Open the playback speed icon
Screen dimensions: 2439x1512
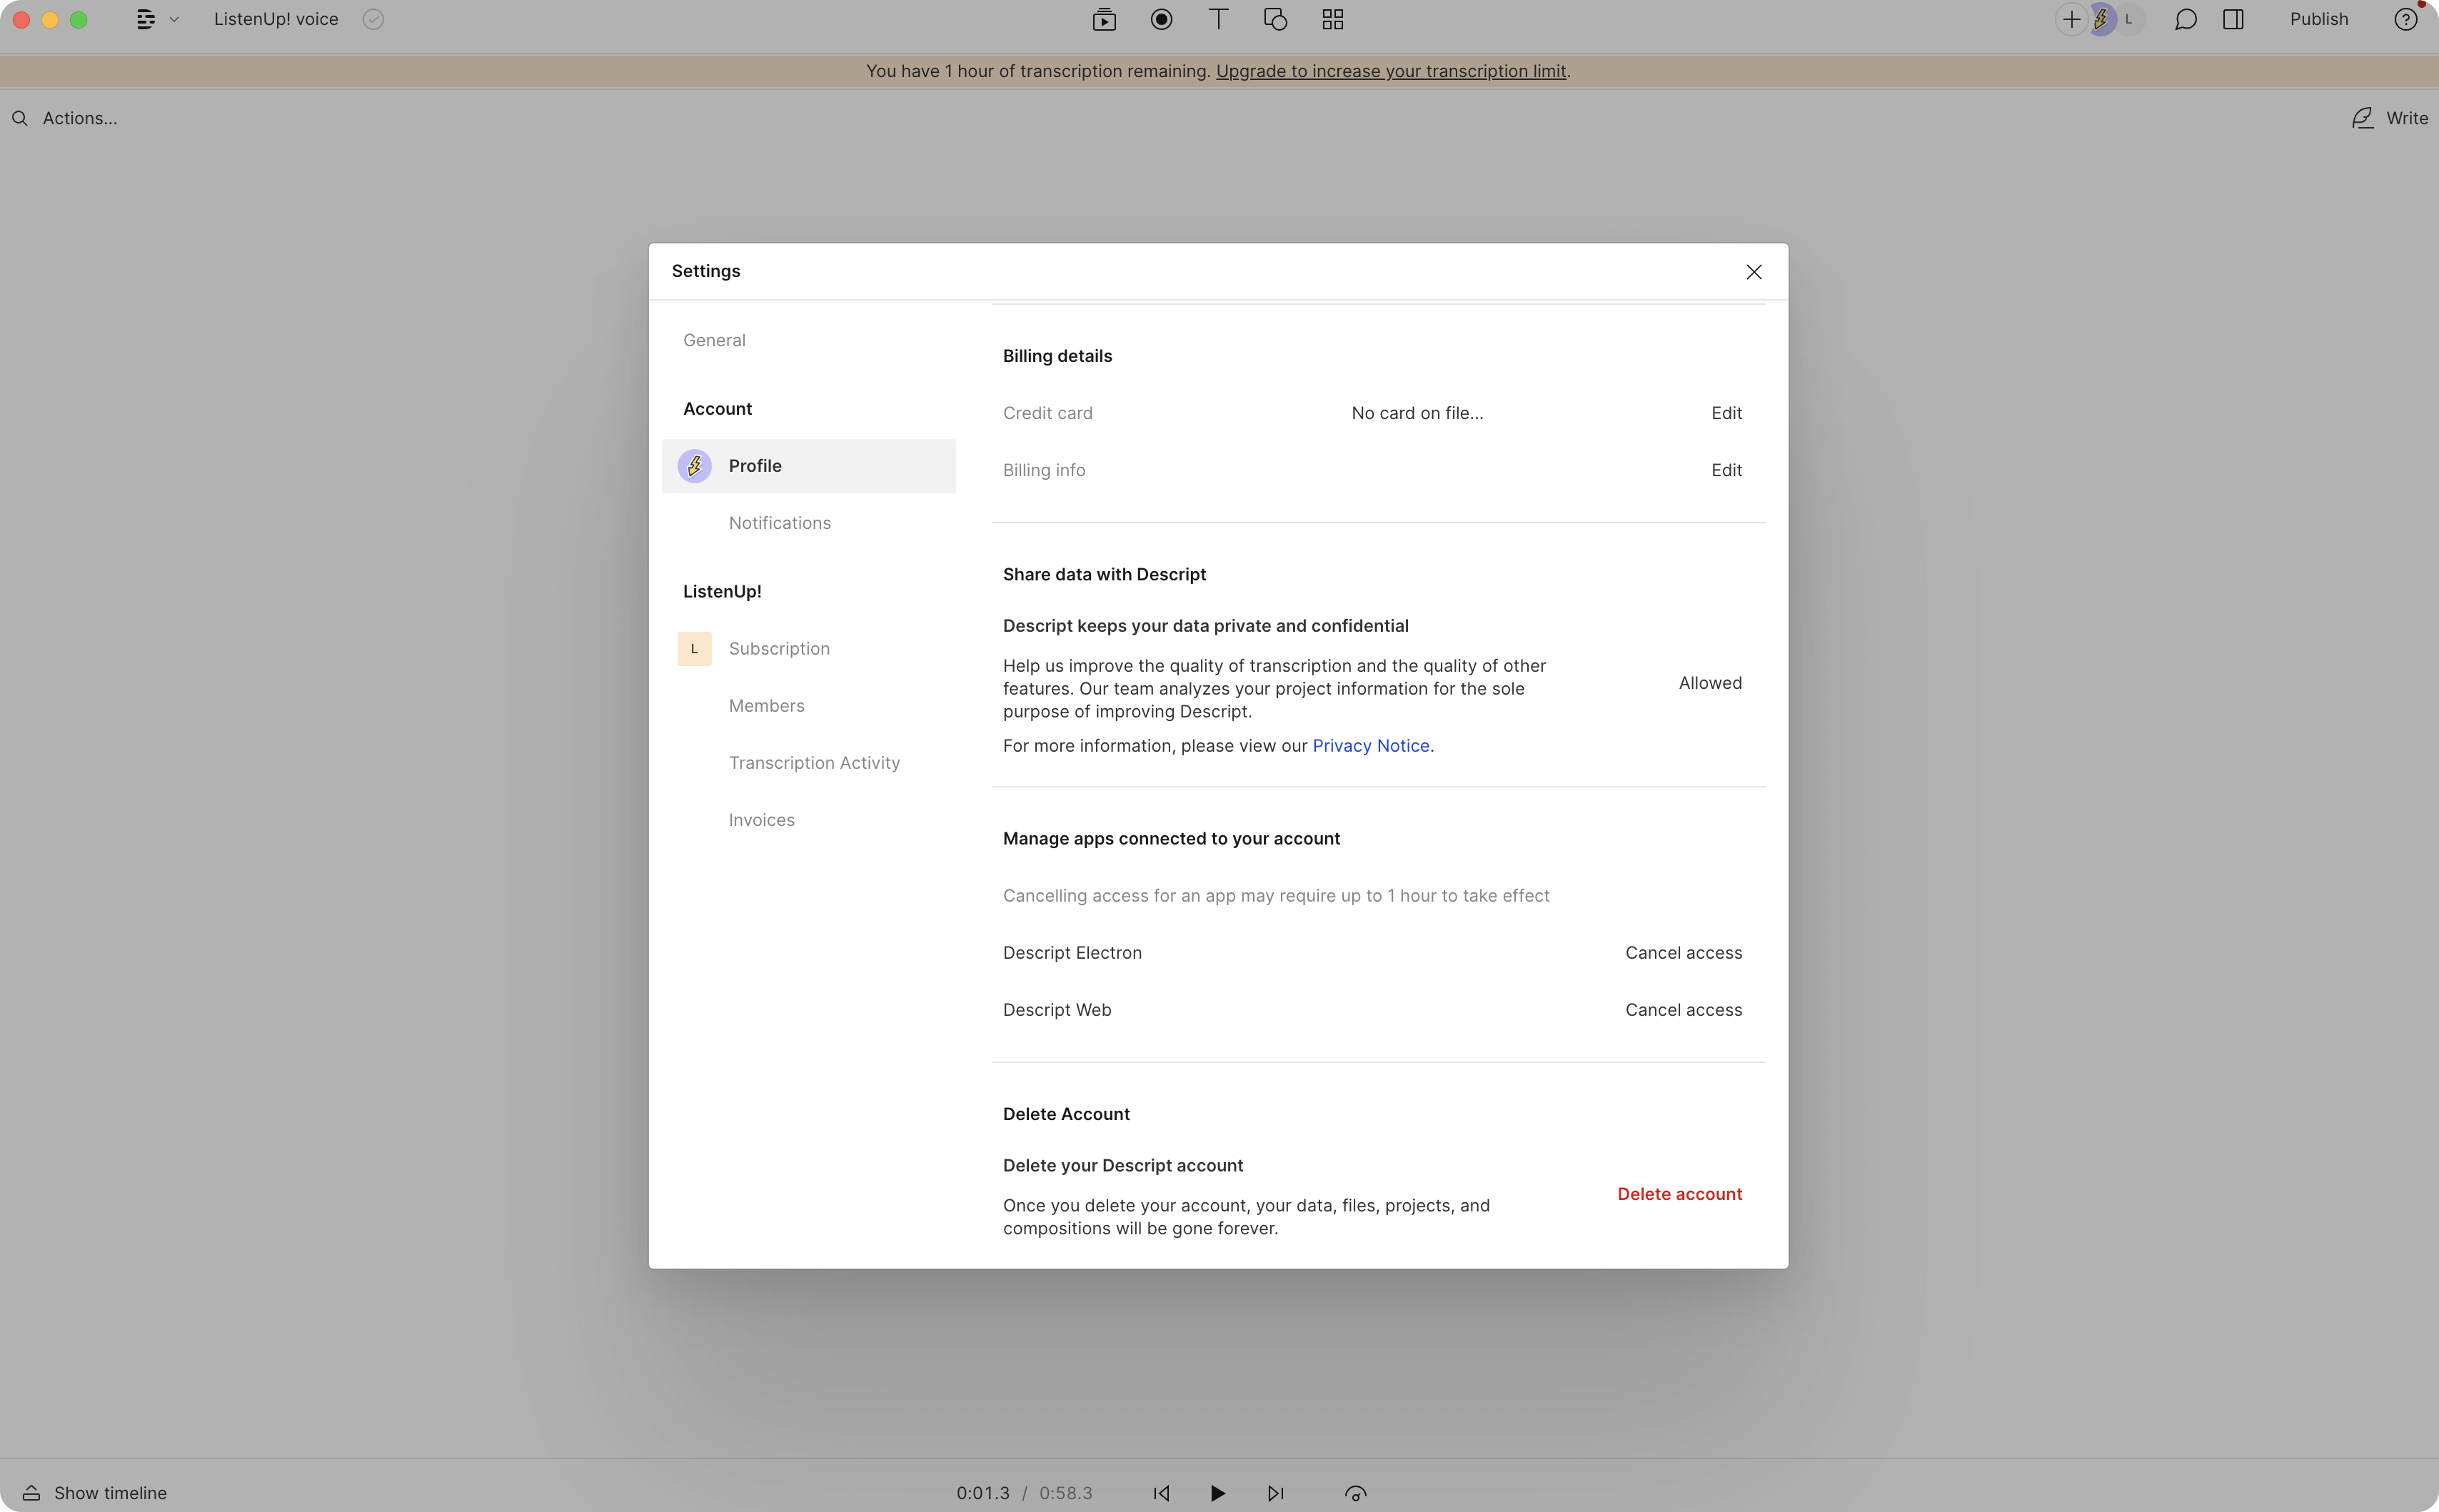[1355, 1493]
